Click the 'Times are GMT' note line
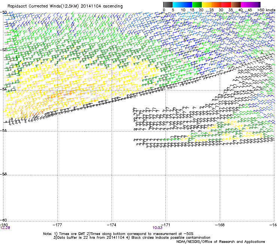The height and width of the screenshot is (244, 277). tap(118, 234)
